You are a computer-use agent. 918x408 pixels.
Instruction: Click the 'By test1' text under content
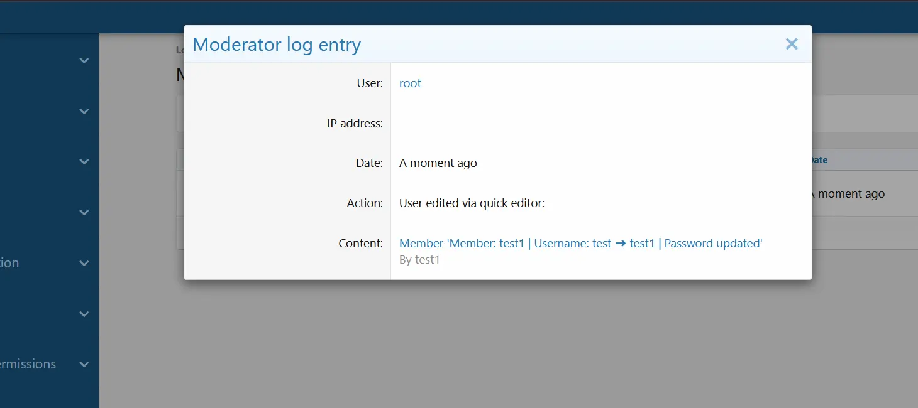[x=419, y=259]
